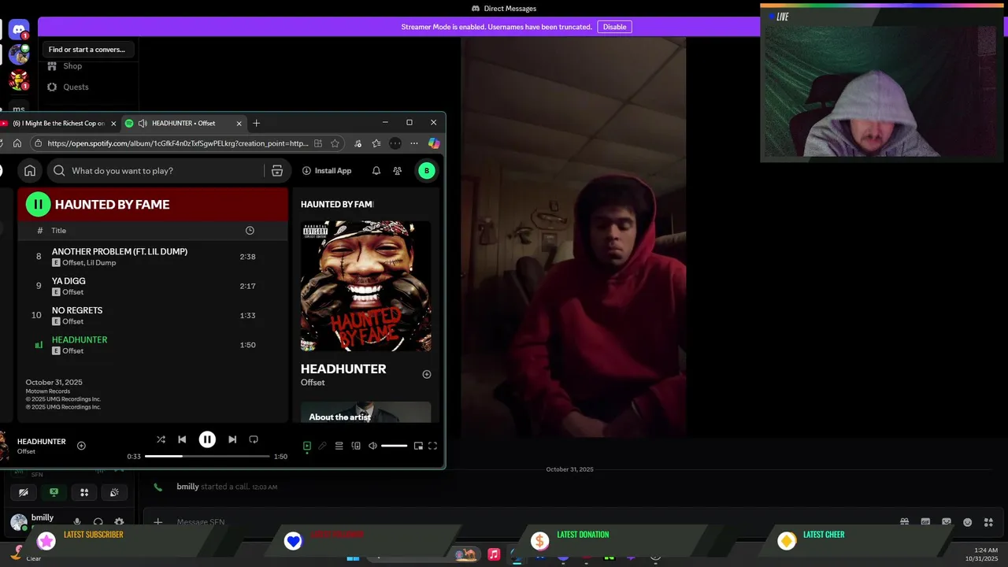Go to browser home page
This screenshot has width=1008, height=567.
[17, 143]
